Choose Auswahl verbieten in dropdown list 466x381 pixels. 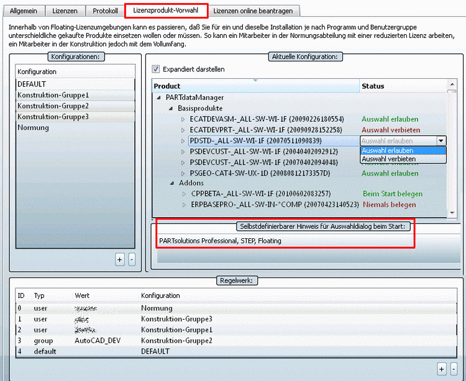(403, 159)
